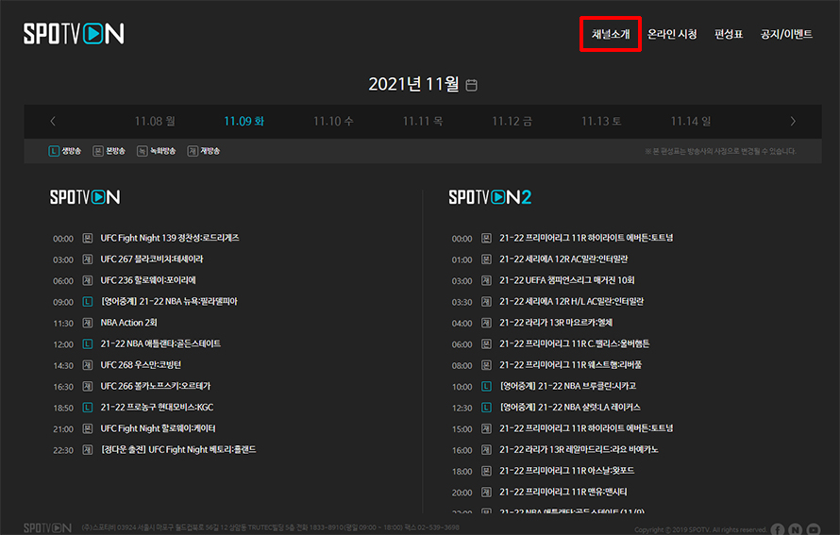Screen dimensions: 840x535
Task: Select 21-22 UEFA 챔피언스리그 매거진 10회
Action: [x=567, y=280]
